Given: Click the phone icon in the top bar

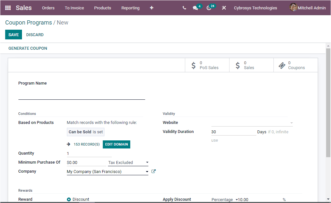Looking at the screenshot, I should (184, 8).
